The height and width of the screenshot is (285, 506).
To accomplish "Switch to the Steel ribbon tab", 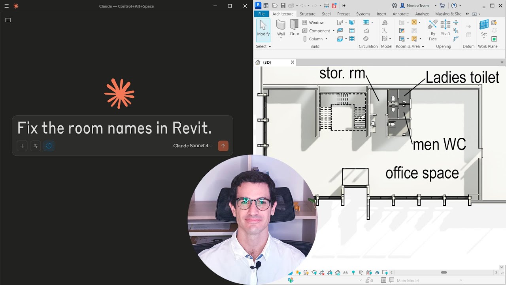I will coord(326,14).
